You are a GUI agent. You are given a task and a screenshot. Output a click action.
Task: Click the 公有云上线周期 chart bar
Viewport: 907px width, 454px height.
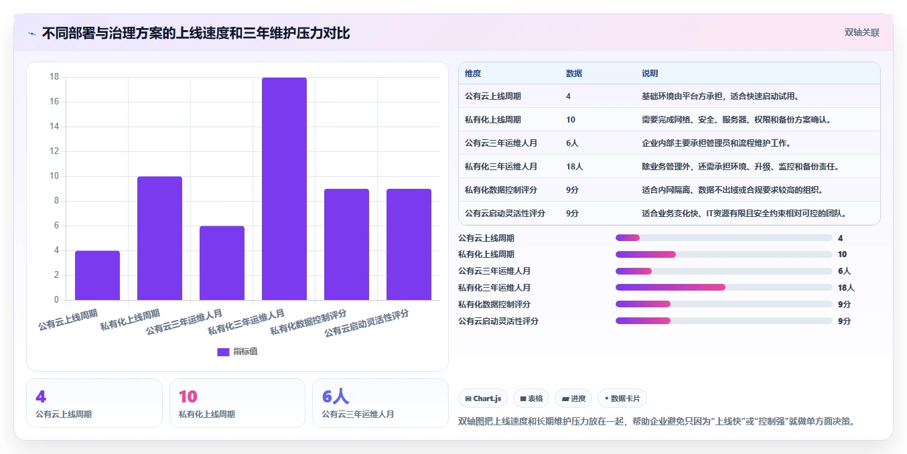(97, 275)
